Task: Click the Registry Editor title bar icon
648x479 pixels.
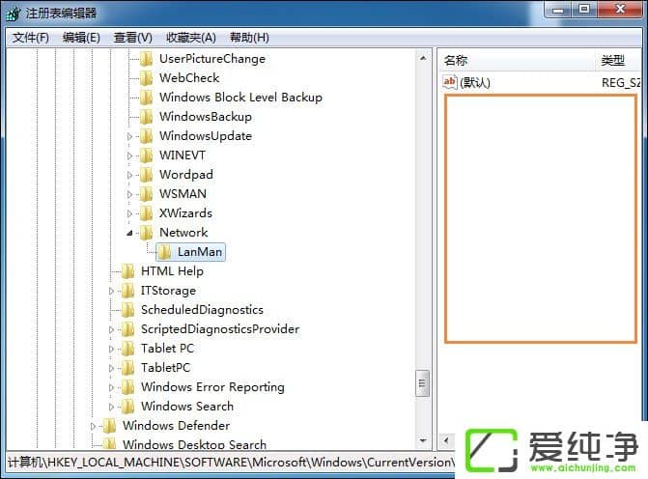Action: 13,14
